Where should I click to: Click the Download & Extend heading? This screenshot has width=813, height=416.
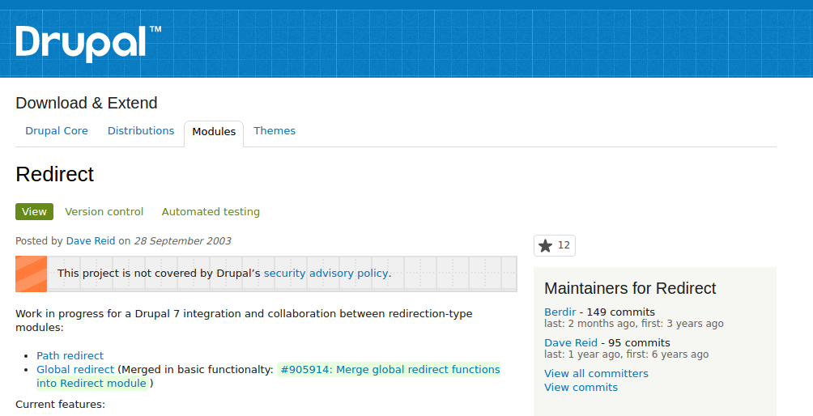pyautogui.click(x=87, y=103)
